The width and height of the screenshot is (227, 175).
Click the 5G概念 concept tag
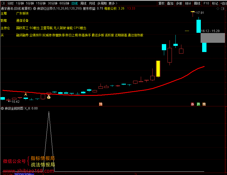[35, 28]
